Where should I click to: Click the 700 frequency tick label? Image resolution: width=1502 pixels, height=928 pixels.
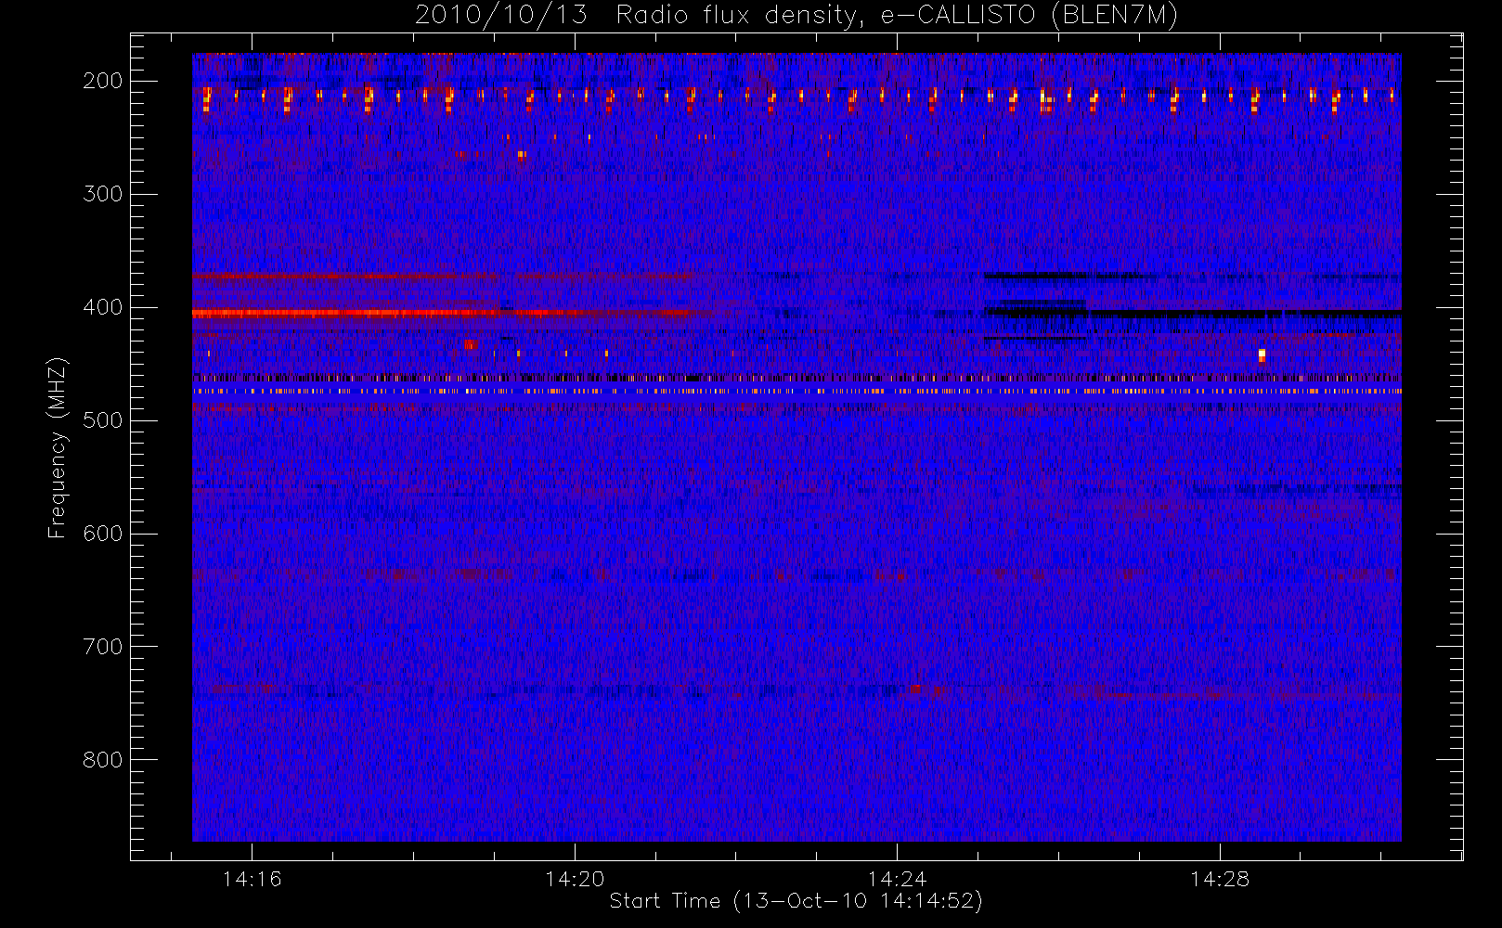point(103,647)
